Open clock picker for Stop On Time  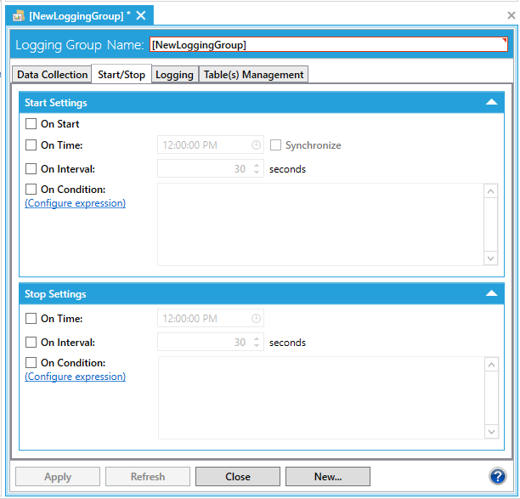[256, 319]
